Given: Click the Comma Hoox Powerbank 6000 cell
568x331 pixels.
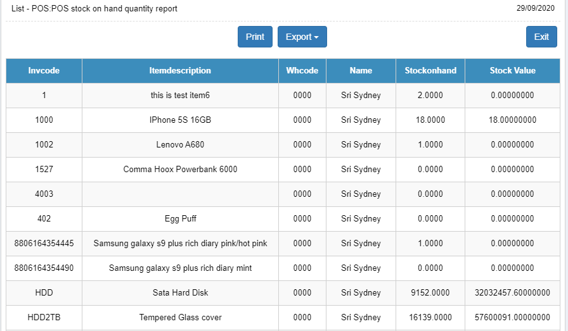Looking at the screenshot, I should coord(180,170).
